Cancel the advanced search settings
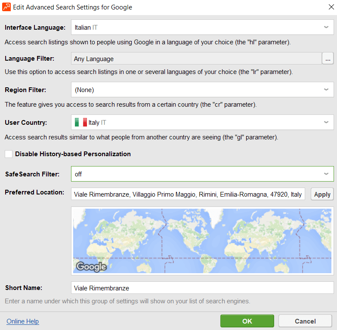Viewport: 337px width, 330px height. click(305, 321)
